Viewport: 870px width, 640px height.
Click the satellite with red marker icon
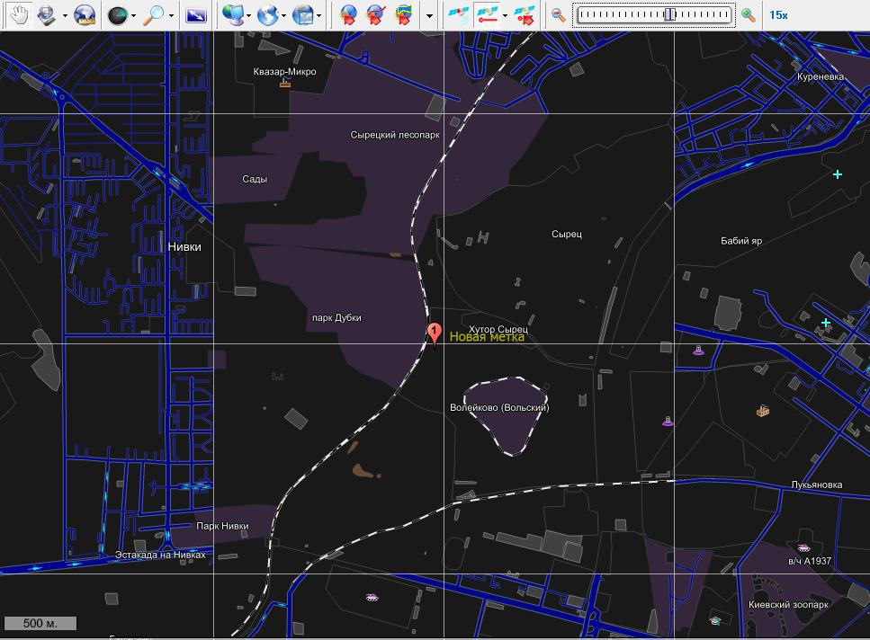coord(525,15)
